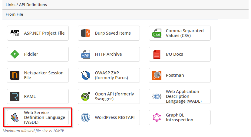Viewport: 251px width, 137px height.
Task: Click the WordPress logo icon
Action: coord(86,117)
